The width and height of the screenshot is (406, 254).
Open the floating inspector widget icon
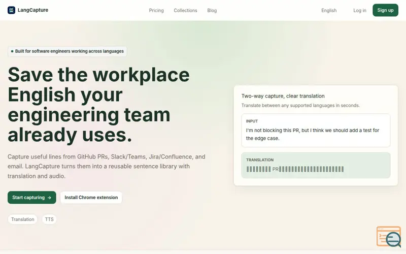(389, 236)
